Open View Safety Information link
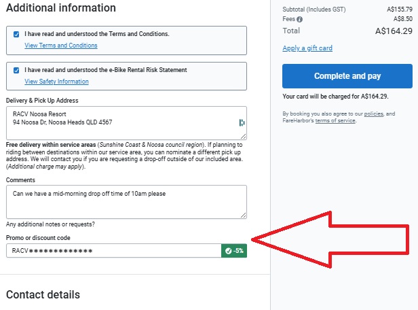This screenshot has width=418, height=310. click(x=56, y=82)
